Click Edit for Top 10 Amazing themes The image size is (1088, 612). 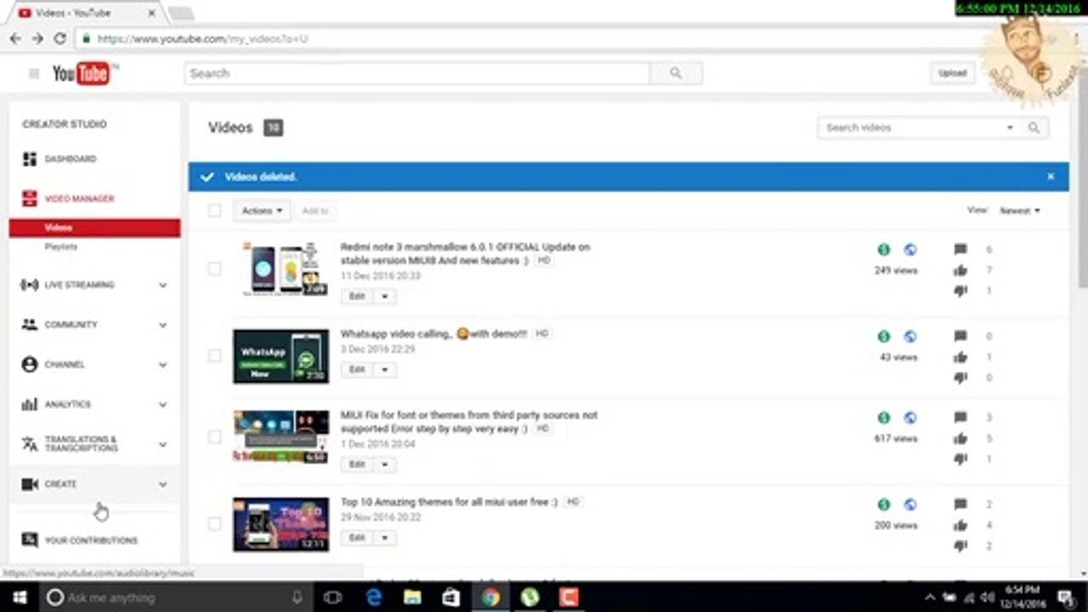(358, 538)
